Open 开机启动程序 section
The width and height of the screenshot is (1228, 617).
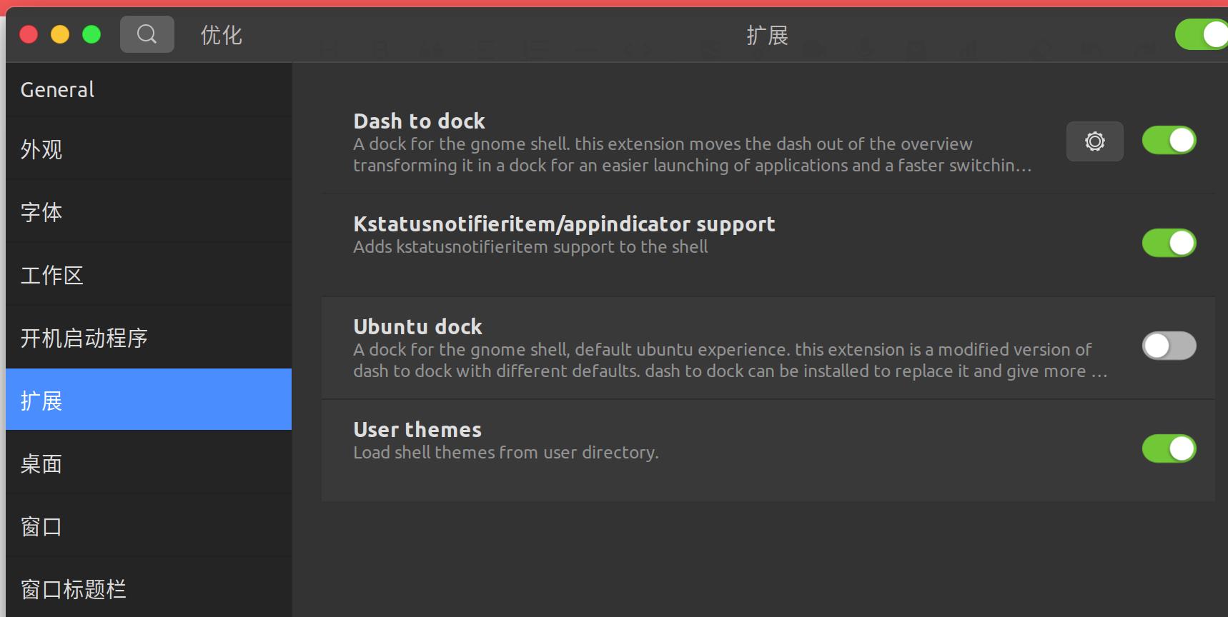(x=149, y=338)
